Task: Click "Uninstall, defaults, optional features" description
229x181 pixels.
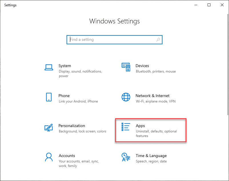Action: [156, 134]
